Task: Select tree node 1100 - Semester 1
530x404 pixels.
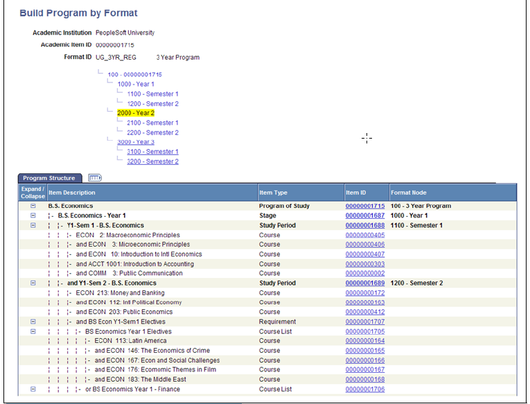Action: [x=152, y=94]
